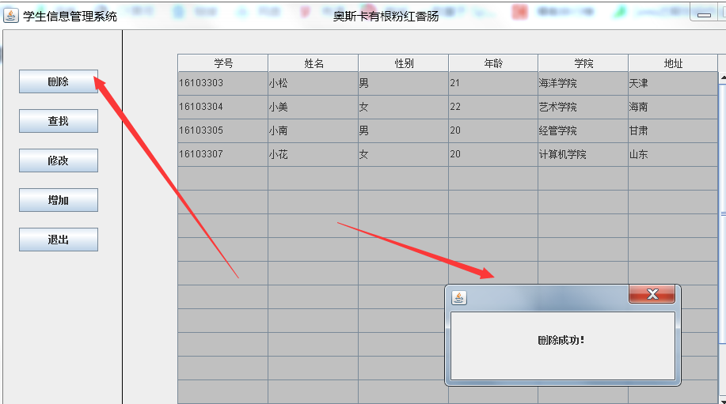This screenshot has width=726, height=404.
Task: Click the 学院 column header
Action: coord(583,63)
